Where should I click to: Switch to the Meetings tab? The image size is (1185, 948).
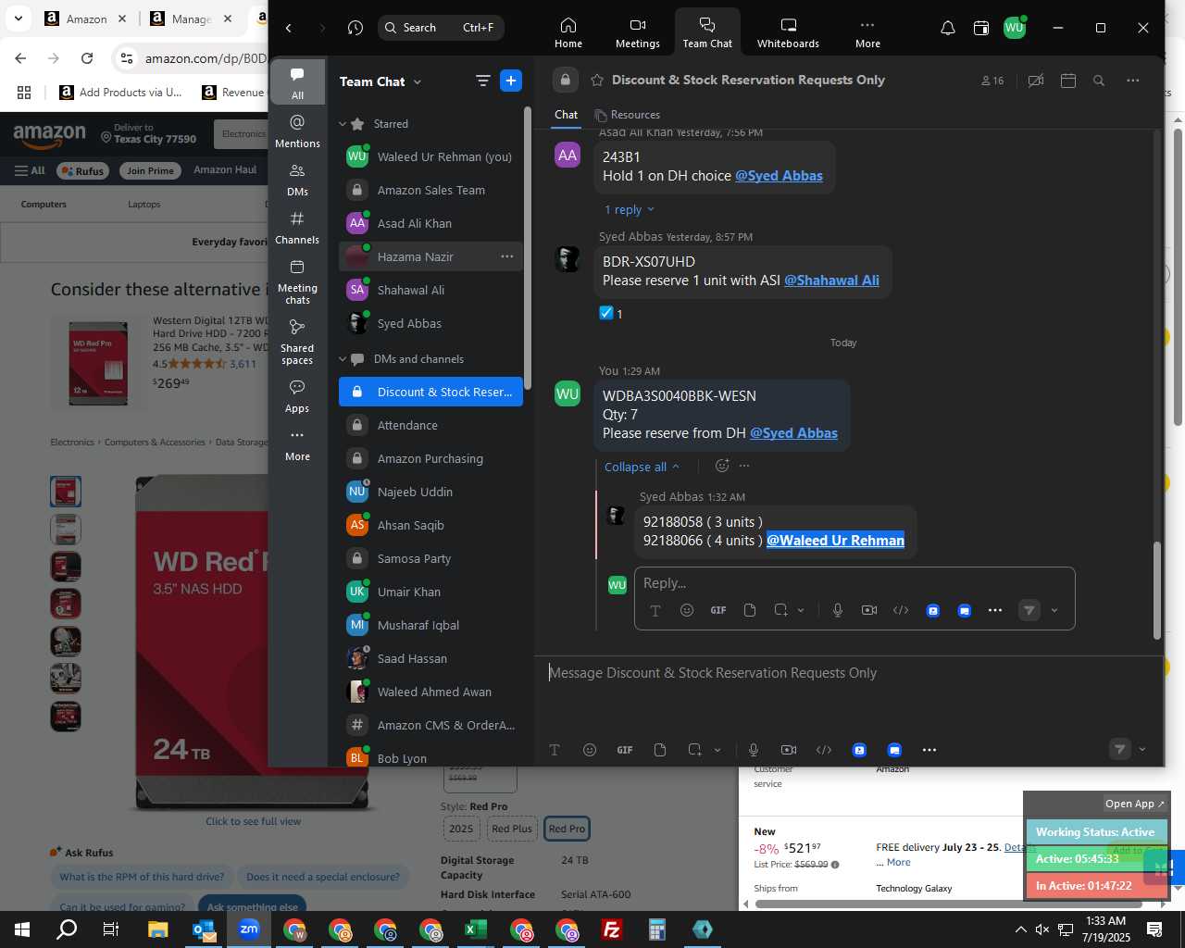[x=638, y=32]
